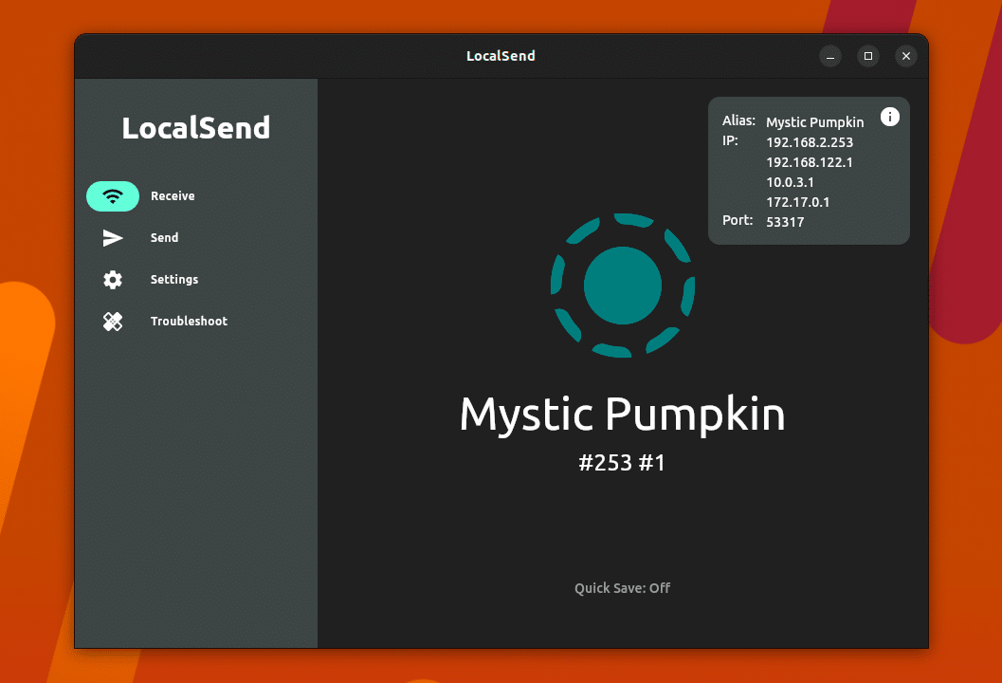This screenshot has width=1002, height=683.
Task: Select IP address 192.168.2.253
Action: point(809,142)
